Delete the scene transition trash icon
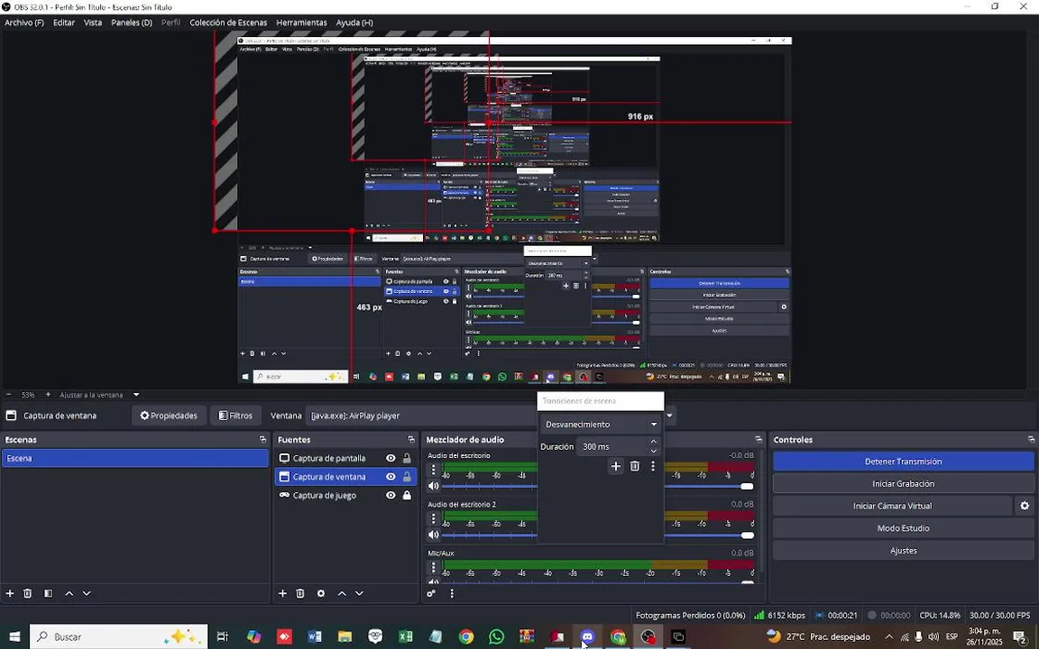The image size is (1039, 649). 635,466
